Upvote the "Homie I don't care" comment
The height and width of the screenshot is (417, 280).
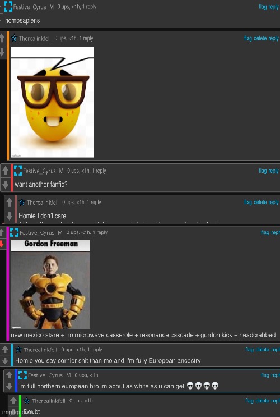[x=10, y=202]
